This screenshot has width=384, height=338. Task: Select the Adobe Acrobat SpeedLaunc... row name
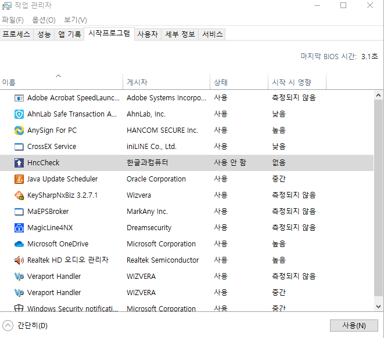click(73, 98)
